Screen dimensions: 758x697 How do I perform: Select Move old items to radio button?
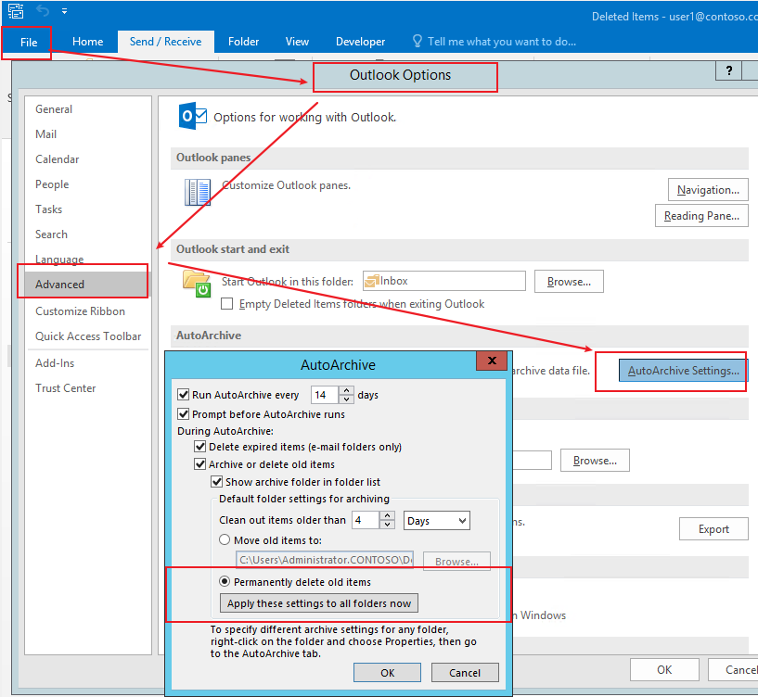pyautogui.click(x=225, y=539)
